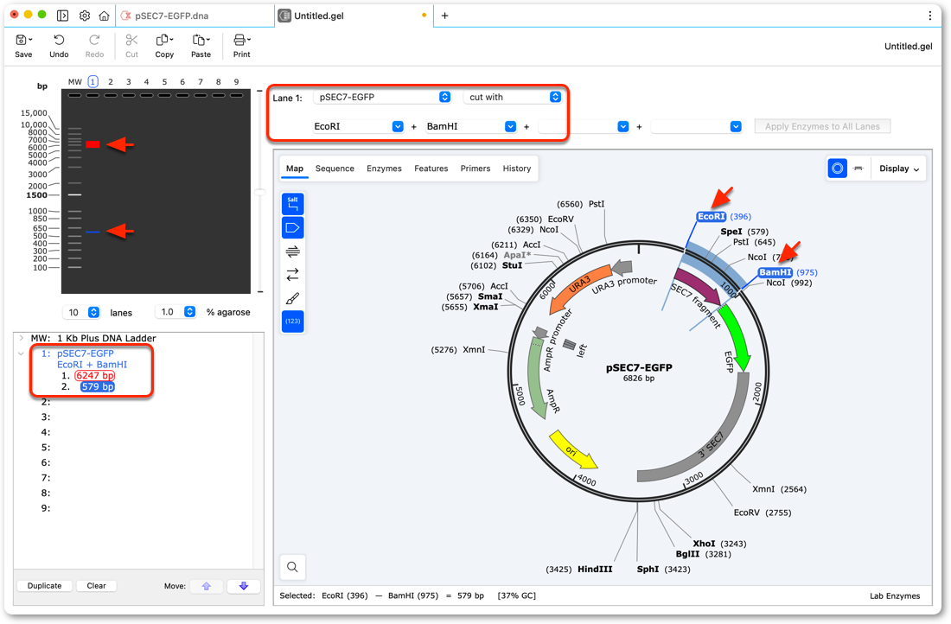Open the pSEC7-EGFP sequence dropdown for Lane 1
Screen dimensions: 951x624
pyautogui.click(x=385, y=97)
